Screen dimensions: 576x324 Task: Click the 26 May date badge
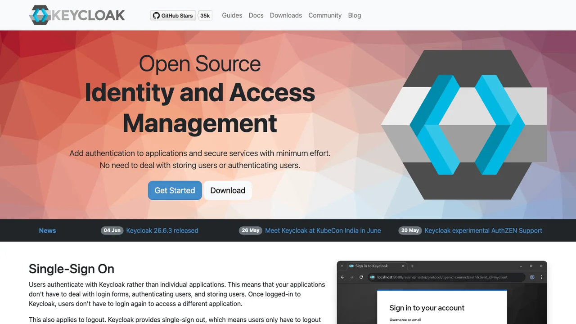click(251, 230)
